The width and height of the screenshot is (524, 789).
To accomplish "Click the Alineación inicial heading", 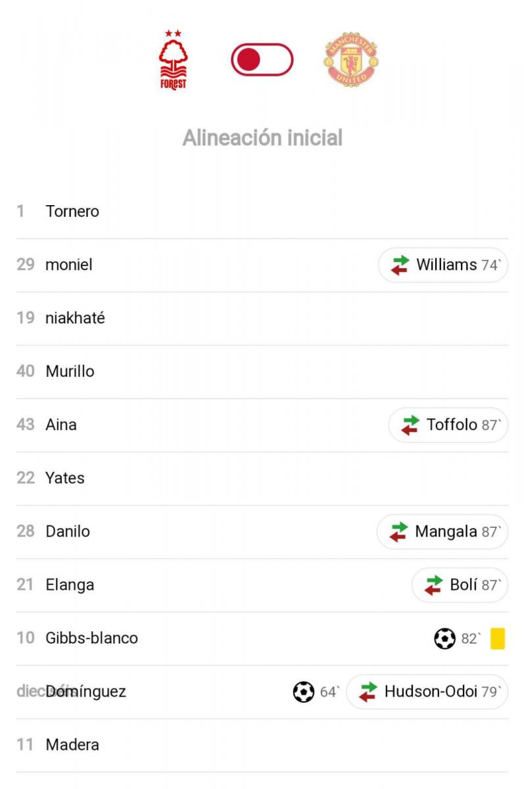I will (x=262, y=138).
